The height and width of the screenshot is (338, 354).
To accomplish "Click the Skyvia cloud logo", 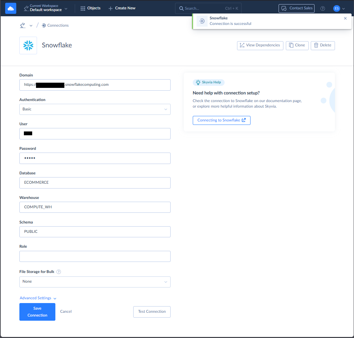I will [11, 8].
